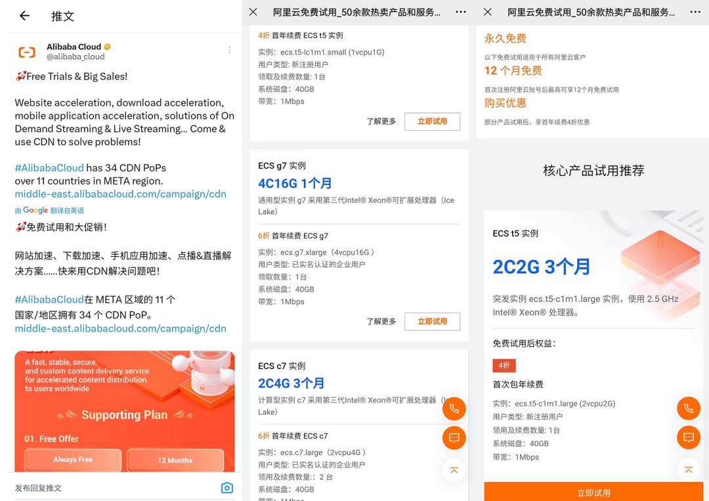Open CDN campaign link in translated tweet
709x501 pixels.
pos(120,329)
